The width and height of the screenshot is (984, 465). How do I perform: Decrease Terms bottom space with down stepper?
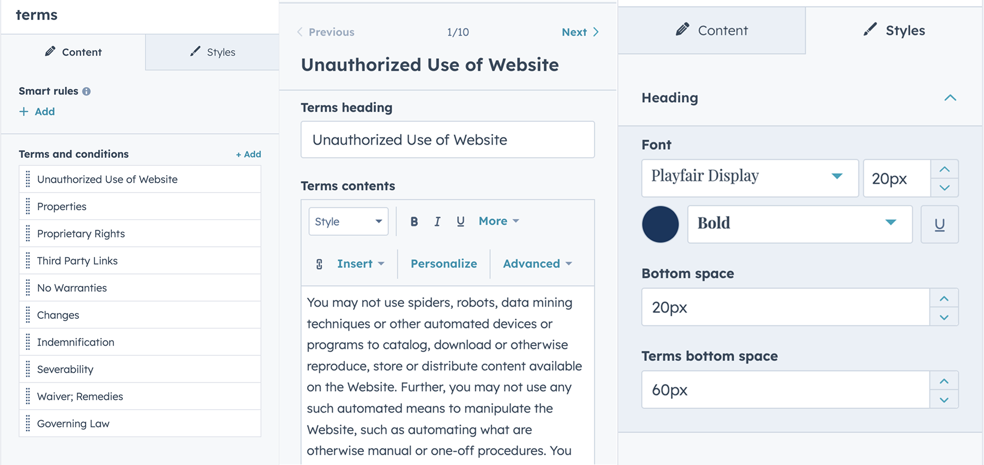[x=944, y=400]
